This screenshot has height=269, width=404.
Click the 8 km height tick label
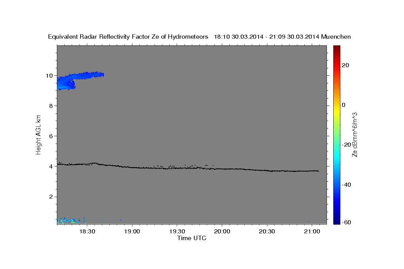click(x=51, y=106)
